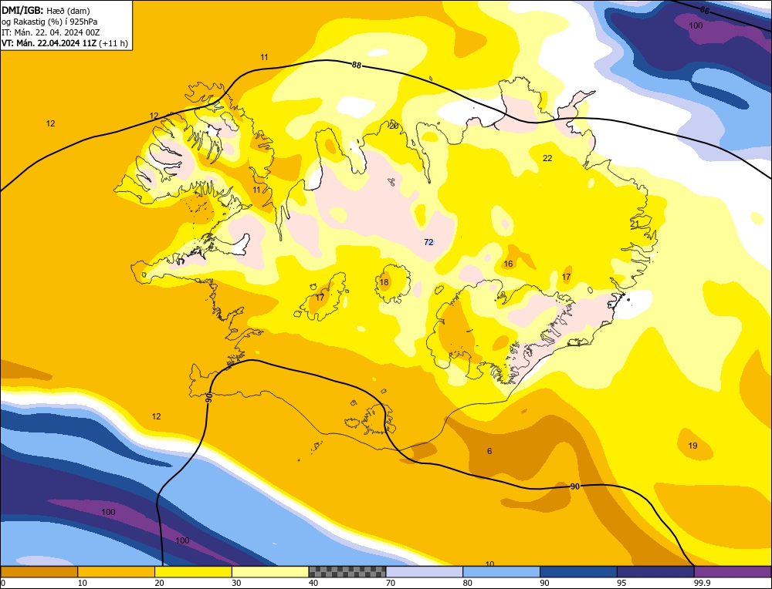
Task: Click the '95' legend scale tick label
Action: [621, 583]
